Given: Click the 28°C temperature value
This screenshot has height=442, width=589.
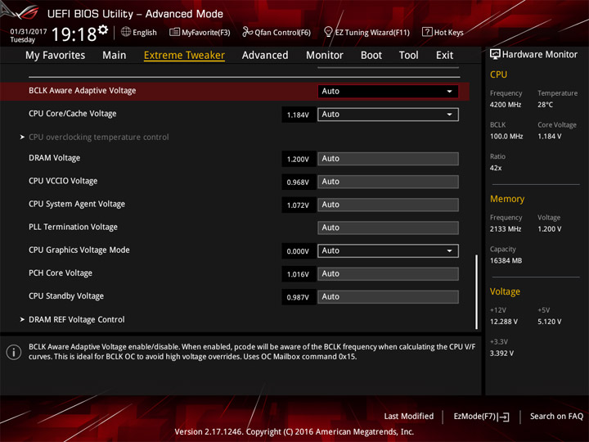Looking at the screenshot, I should (x=545, y=105).
